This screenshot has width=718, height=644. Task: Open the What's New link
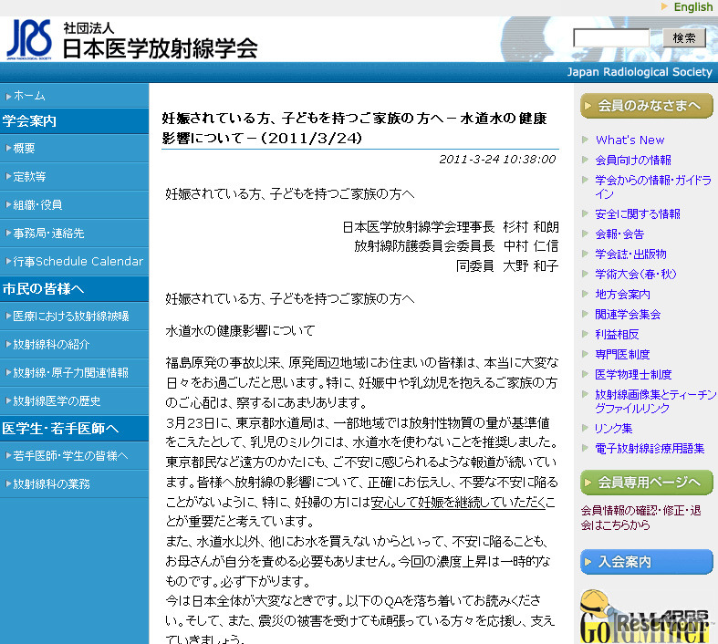pos(630,140)
